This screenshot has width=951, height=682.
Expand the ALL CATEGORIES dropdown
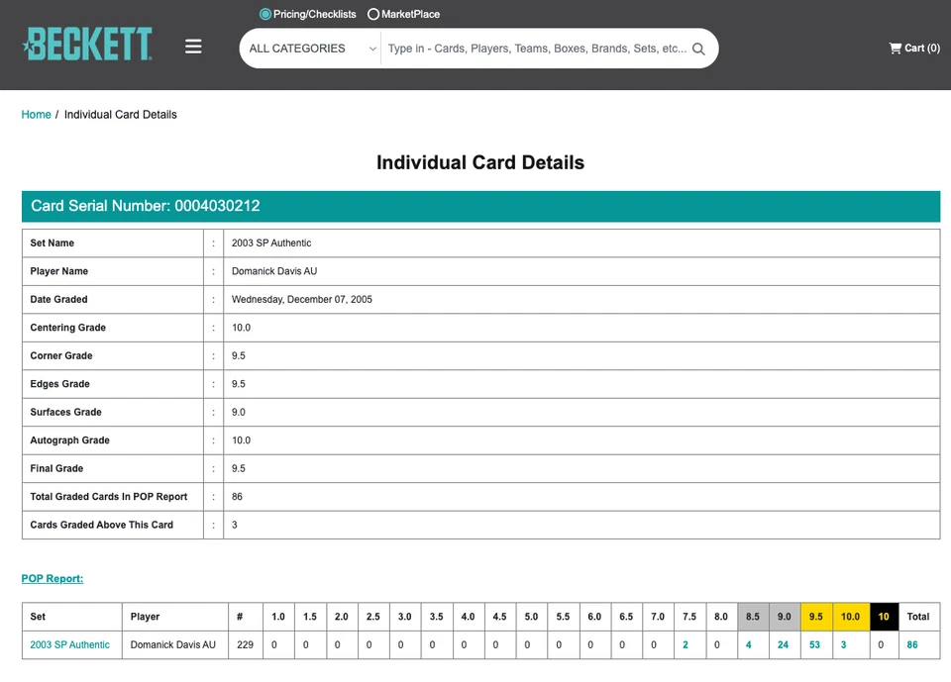[x=311, y=49]
